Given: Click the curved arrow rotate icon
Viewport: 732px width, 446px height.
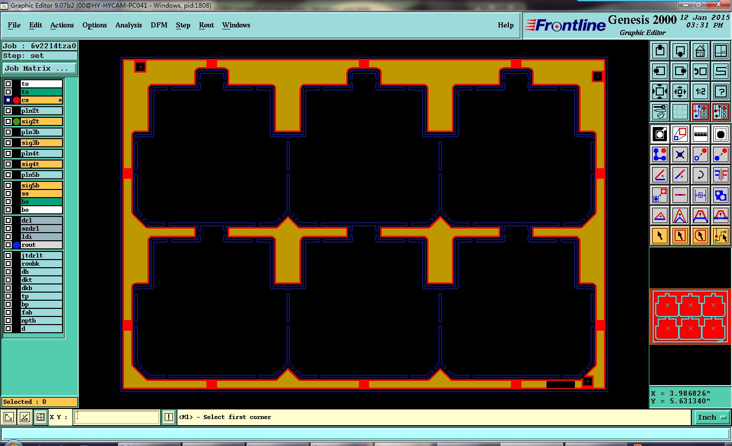Looking at the screenshot, I should click(700, 175).
